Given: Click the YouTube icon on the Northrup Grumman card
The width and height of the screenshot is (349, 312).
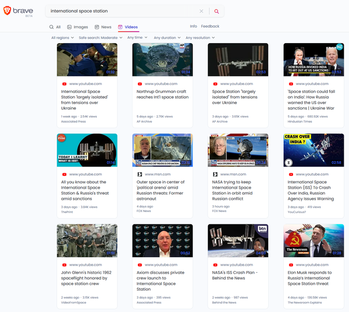Looking at the screenshot, I should click(x=140, y=84).
